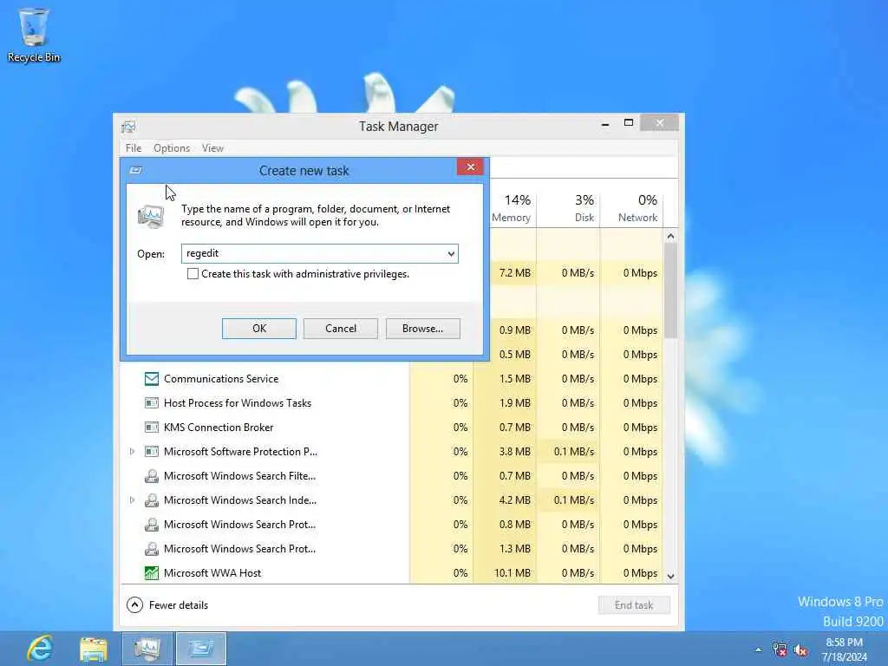The image size is (888, 666).
Task: Open the Open combo box dropdown arrow
Action: (451, 254)
